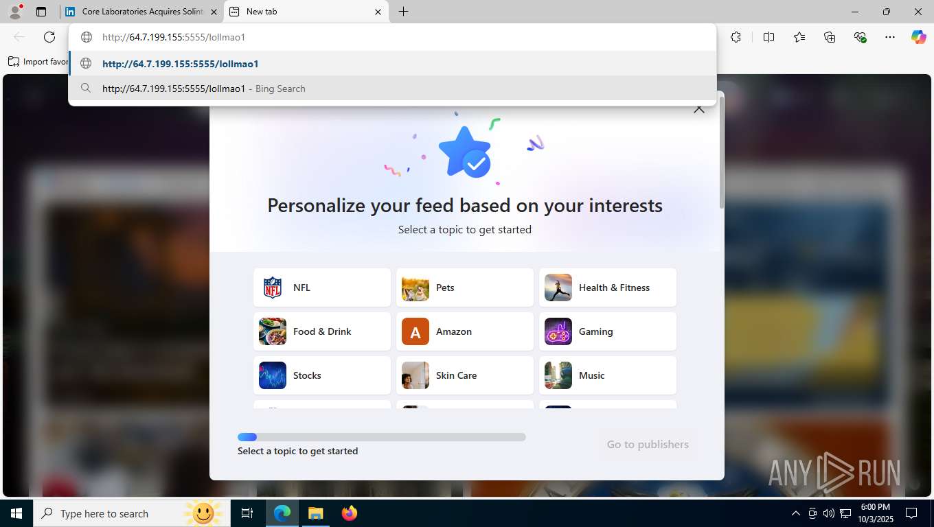Open a new tab with plus button
The image size is (934, 527).
(x=404, y=12)
